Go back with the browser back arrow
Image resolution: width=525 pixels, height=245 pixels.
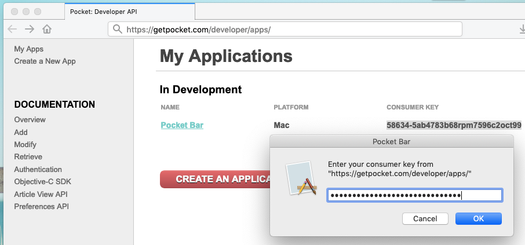point(12,29)
